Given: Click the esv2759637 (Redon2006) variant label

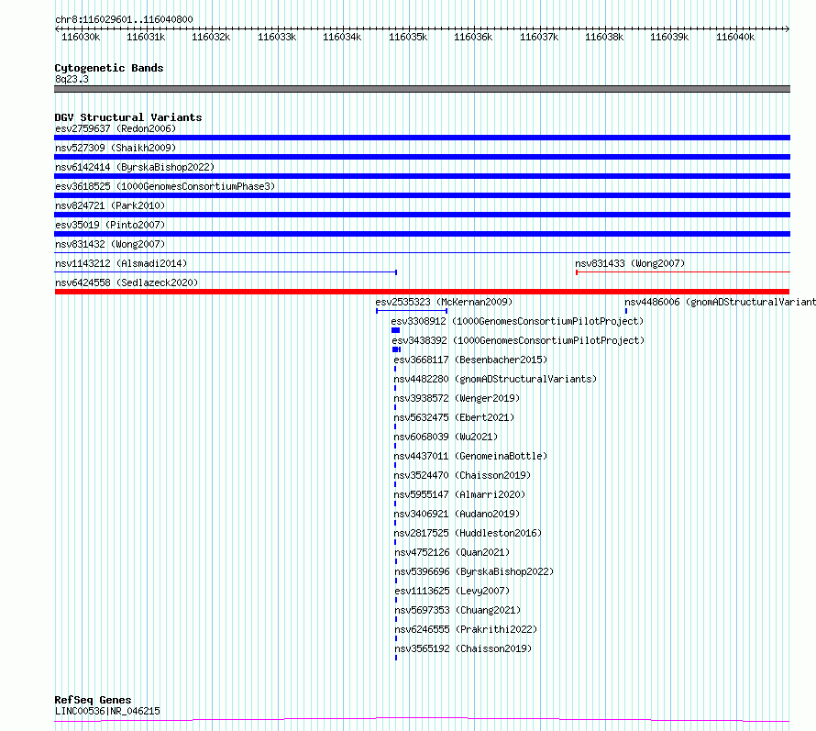Looking at the screenshot, I should tap(116, 128).
